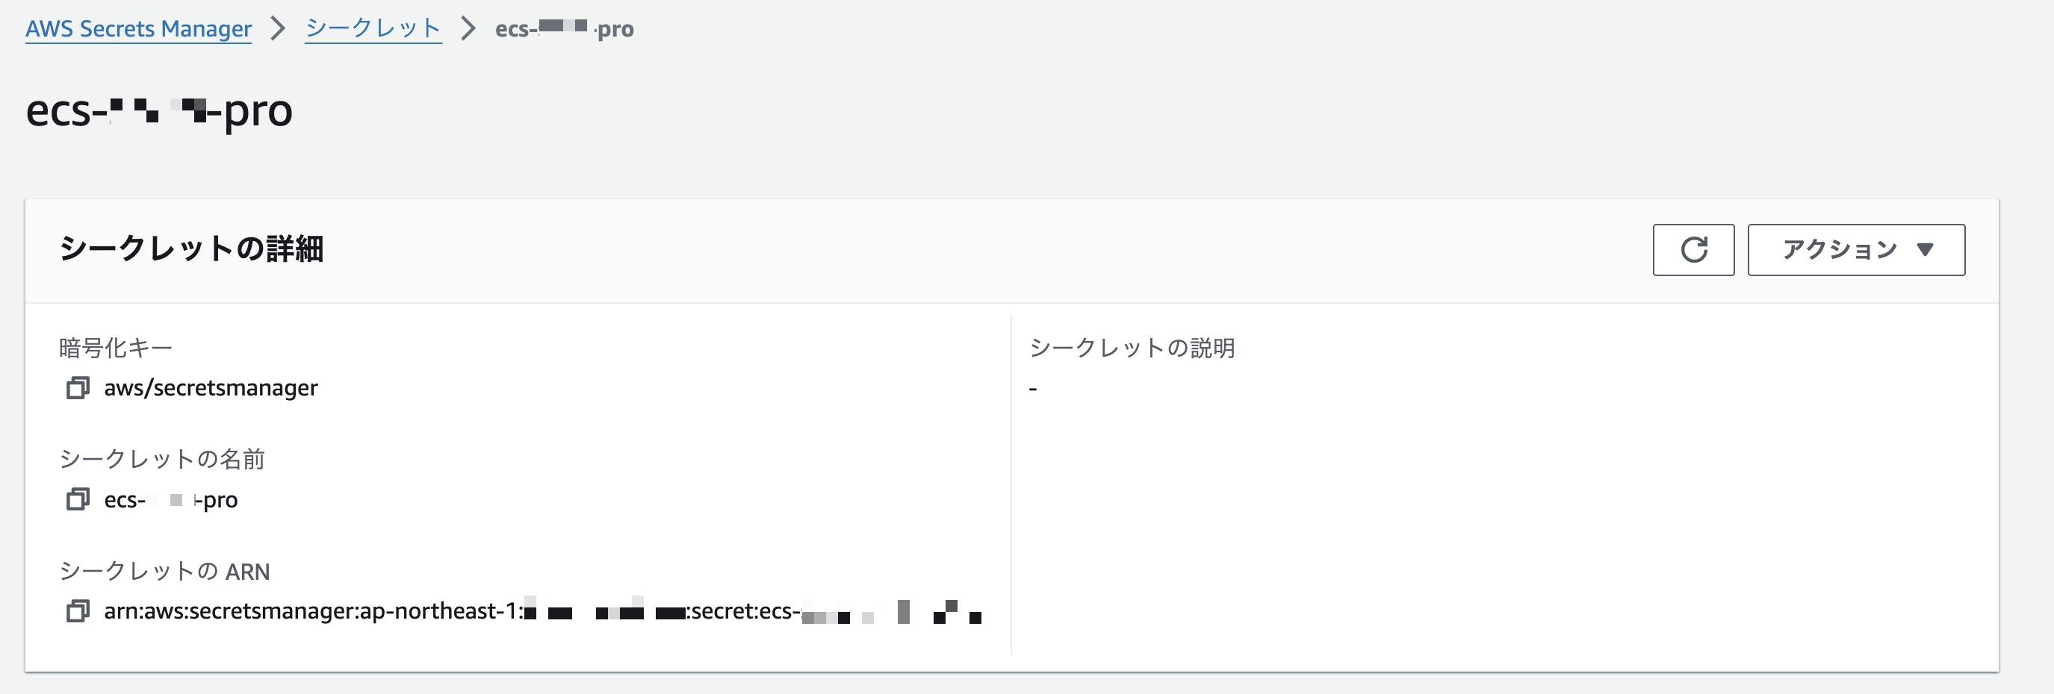Click the シークレットの名前 label
The height and width of the screenshot is (694, 2054).
point(162,459)
